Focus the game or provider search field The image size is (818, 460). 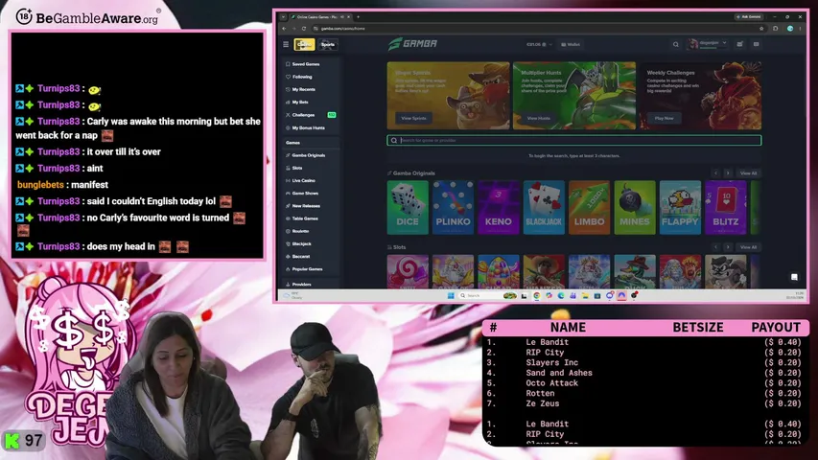tap(573, 140)
